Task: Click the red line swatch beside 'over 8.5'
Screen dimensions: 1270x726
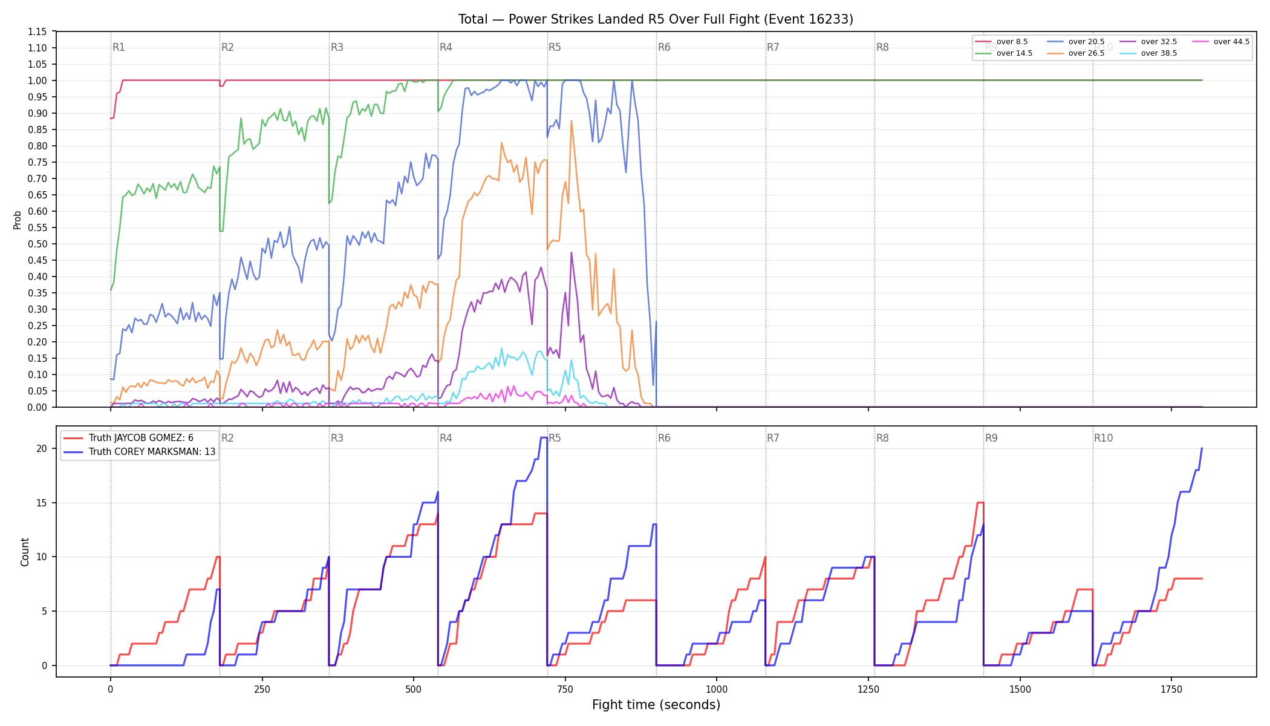Action: pyautogui.click(x=983, y=42)
